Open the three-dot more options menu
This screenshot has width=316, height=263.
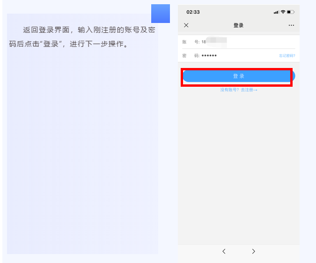pos(291,25)
